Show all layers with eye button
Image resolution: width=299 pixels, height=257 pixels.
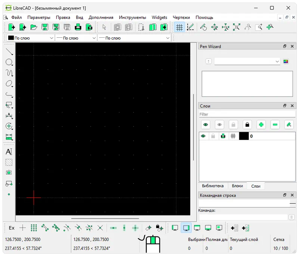pyautogui.click(x=206, y=125)
